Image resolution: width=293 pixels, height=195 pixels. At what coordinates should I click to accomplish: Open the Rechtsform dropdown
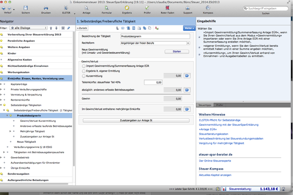tap(188, 43)
